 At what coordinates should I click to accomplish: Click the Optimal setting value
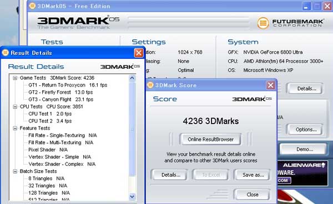[x=186, y=70]
